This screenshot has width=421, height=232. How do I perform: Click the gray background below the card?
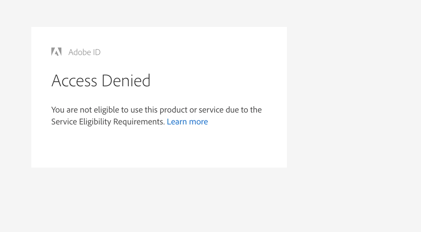pos(159,200)
